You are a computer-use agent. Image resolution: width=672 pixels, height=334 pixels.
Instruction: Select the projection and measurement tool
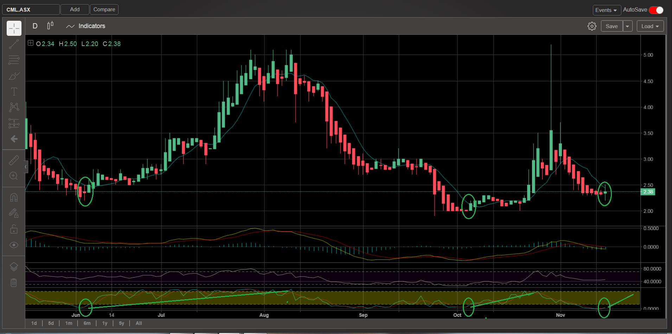pos(14,123)
